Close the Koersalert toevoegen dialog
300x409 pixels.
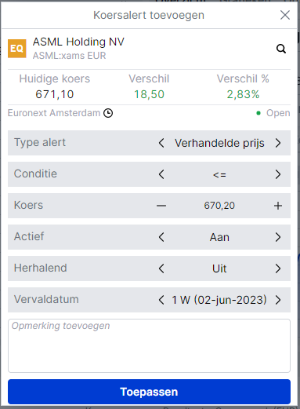point(285,15)
